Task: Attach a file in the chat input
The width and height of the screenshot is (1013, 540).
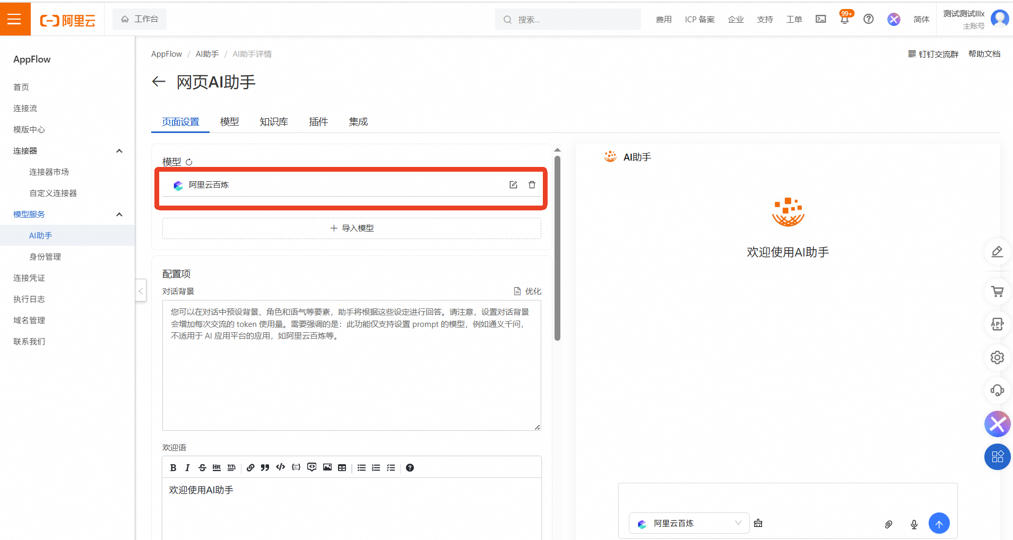Action: (x=888, y=524)
